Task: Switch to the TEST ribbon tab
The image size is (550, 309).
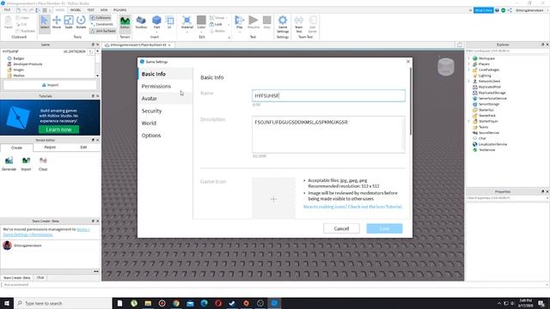Action: coord(90,9)
